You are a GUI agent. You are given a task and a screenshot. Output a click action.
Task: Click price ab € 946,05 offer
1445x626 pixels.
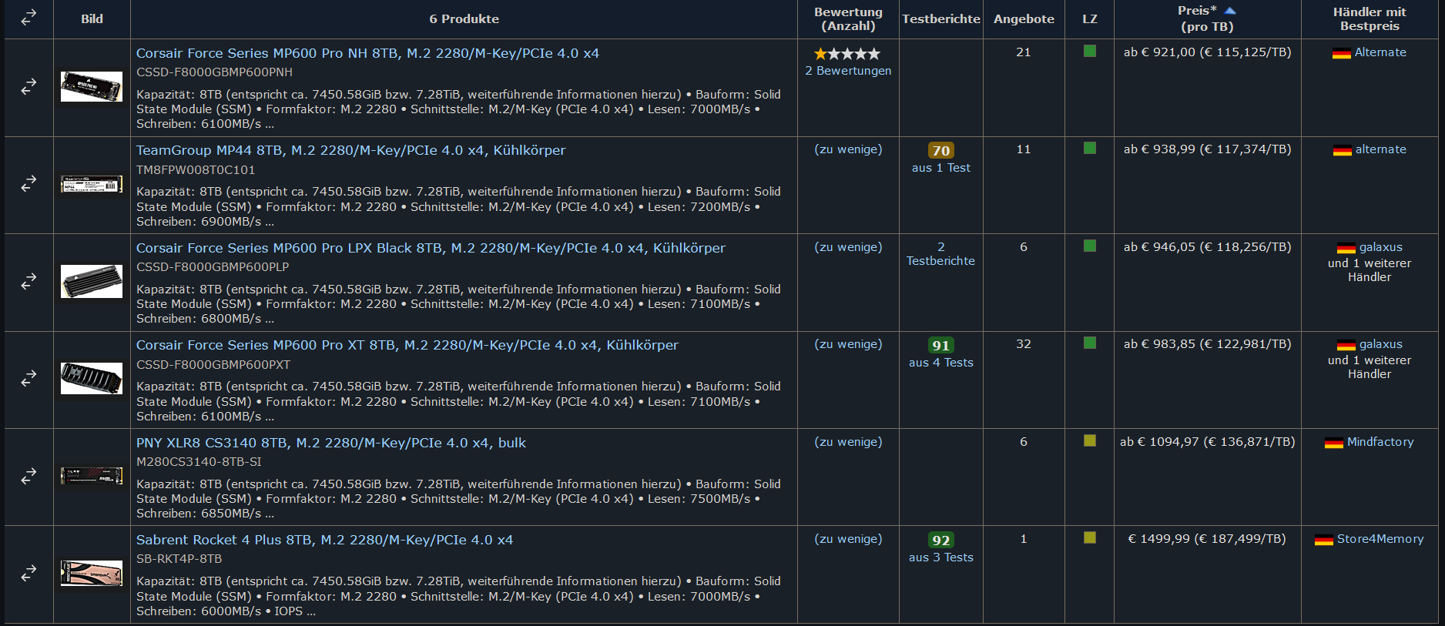pyautogui.click(x=1207, y=247)
